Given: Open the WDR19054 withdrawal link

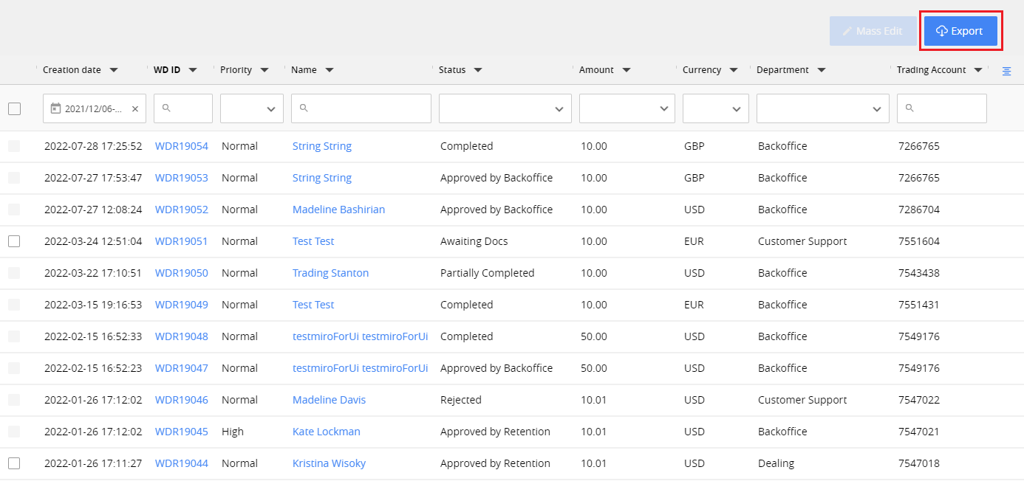Looking at the screenshot, I should 181,145.
